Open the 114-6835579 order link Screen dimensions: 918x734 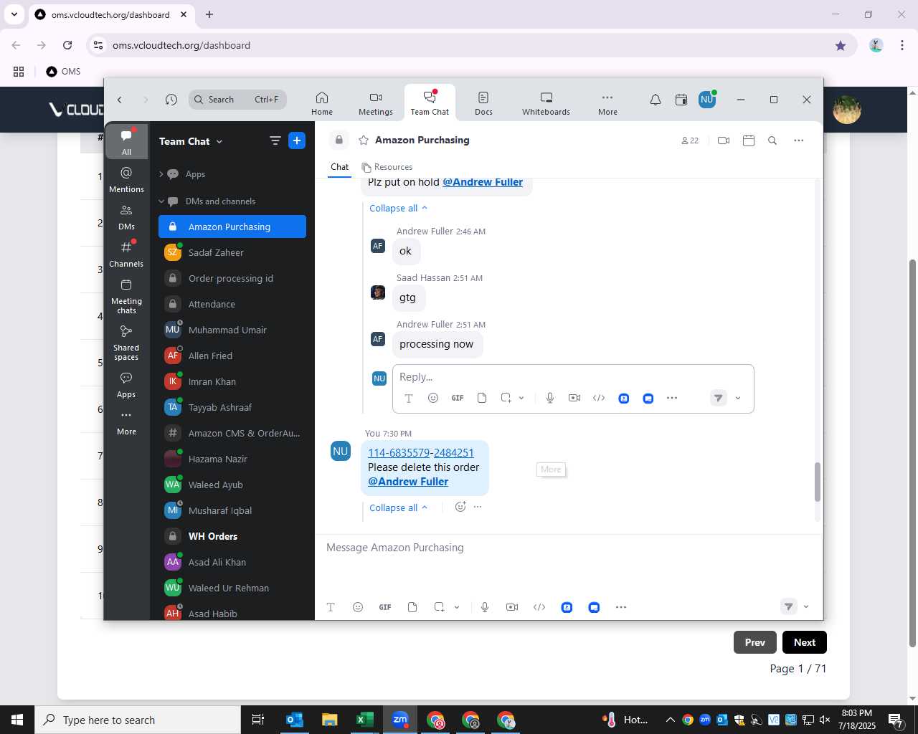tap(399, 452)
